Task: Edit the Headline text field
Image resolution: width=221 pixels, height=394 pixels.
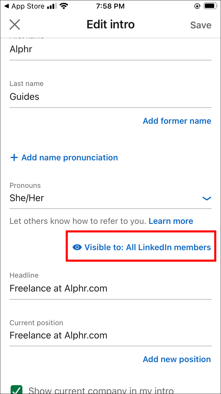Action: [x=111, y=288]
